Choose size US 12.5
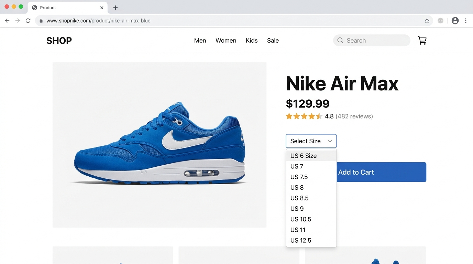 311,241
